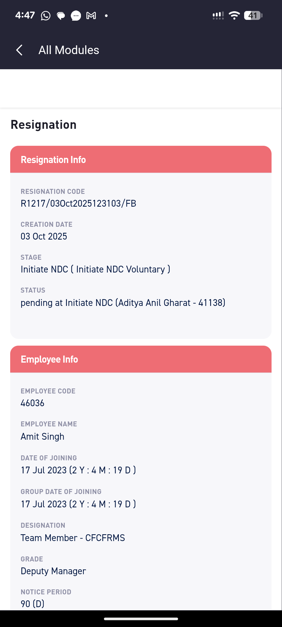The height and width of the screenshot is (627, 282).
Task: Tap the Deputy Manager grade value
Action: click(53, 571)
